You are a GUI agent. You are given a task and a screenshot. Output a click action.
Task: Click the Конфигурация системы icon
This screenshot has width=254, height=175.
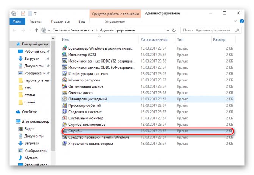tap(64, 73)
